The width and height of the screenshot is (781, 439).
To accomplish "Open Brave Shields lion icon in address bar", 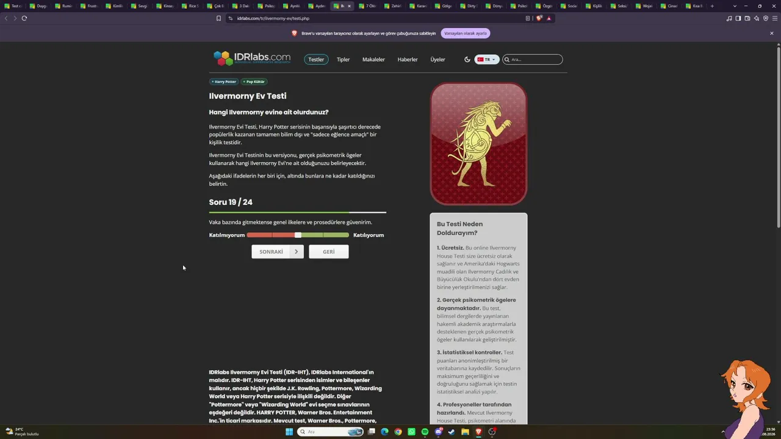I will coord(539,18).
